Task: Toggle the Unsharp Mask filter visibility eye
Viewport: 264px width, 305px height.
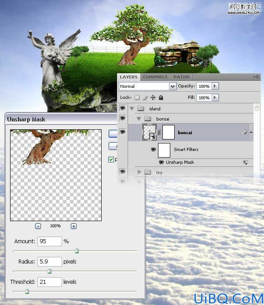Action: coord(161,162)
